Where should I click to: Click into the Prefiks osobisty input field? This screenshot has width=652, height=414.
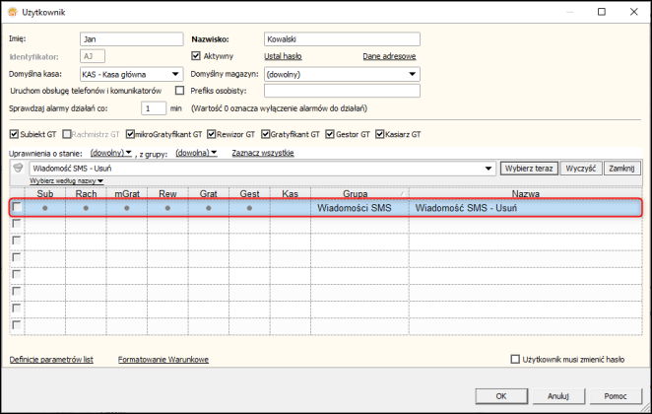pyautogui.click(x=342, y=91)
